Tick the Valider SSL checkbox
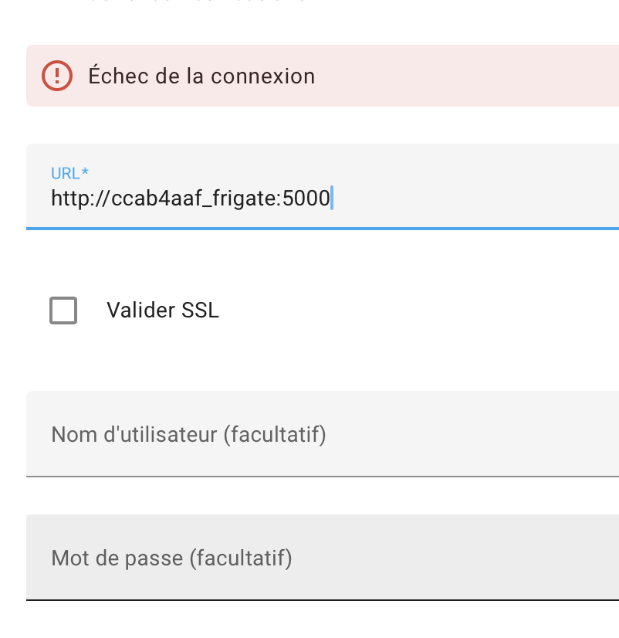The height and width of the screenshot is (638, 619). pyautogui.click(x=63, y=311)
